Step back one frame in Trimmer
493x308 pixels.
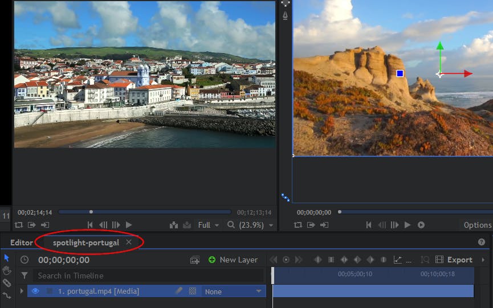click(x=103, y=225)
